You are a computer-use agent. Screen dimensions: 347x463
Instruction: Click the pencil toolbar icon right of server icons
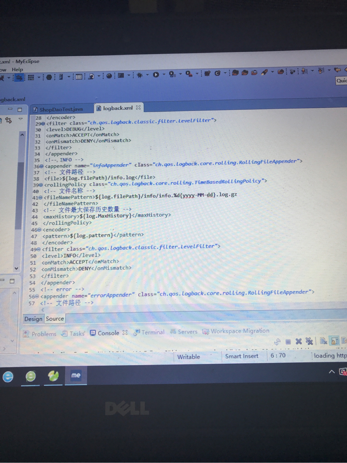pos(264,72)
